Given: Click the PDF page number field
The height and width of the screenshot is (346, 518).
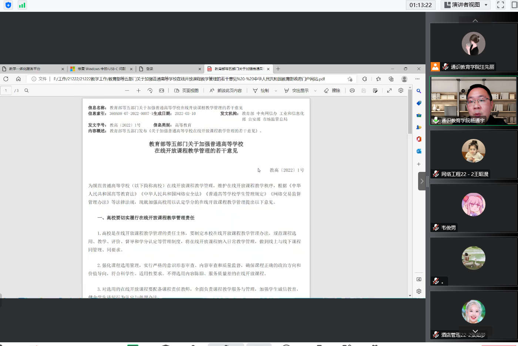Looking at the screenshot, I should tap(6, 91).
